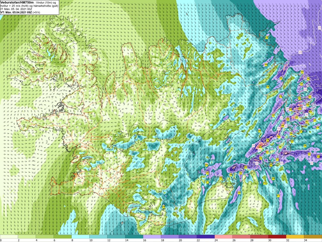Select the 28–30 m/s red legend swatch
322x242 pixels.
point(259,237)
